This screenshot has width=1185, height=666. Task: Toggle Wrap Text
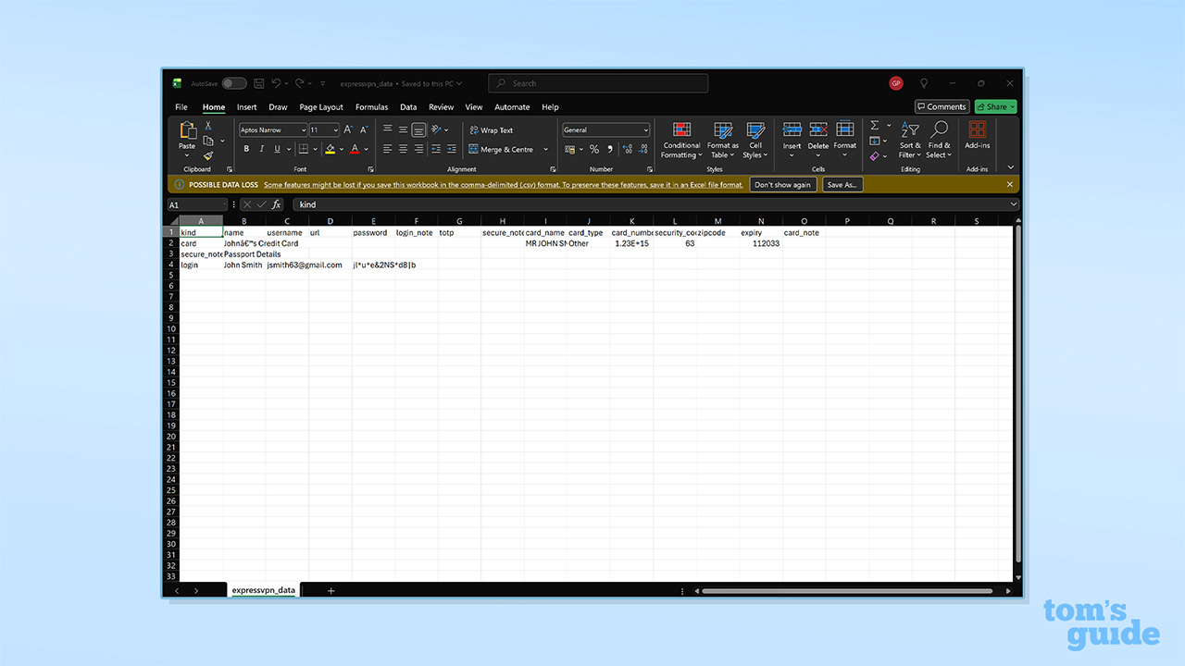[492, 130]
